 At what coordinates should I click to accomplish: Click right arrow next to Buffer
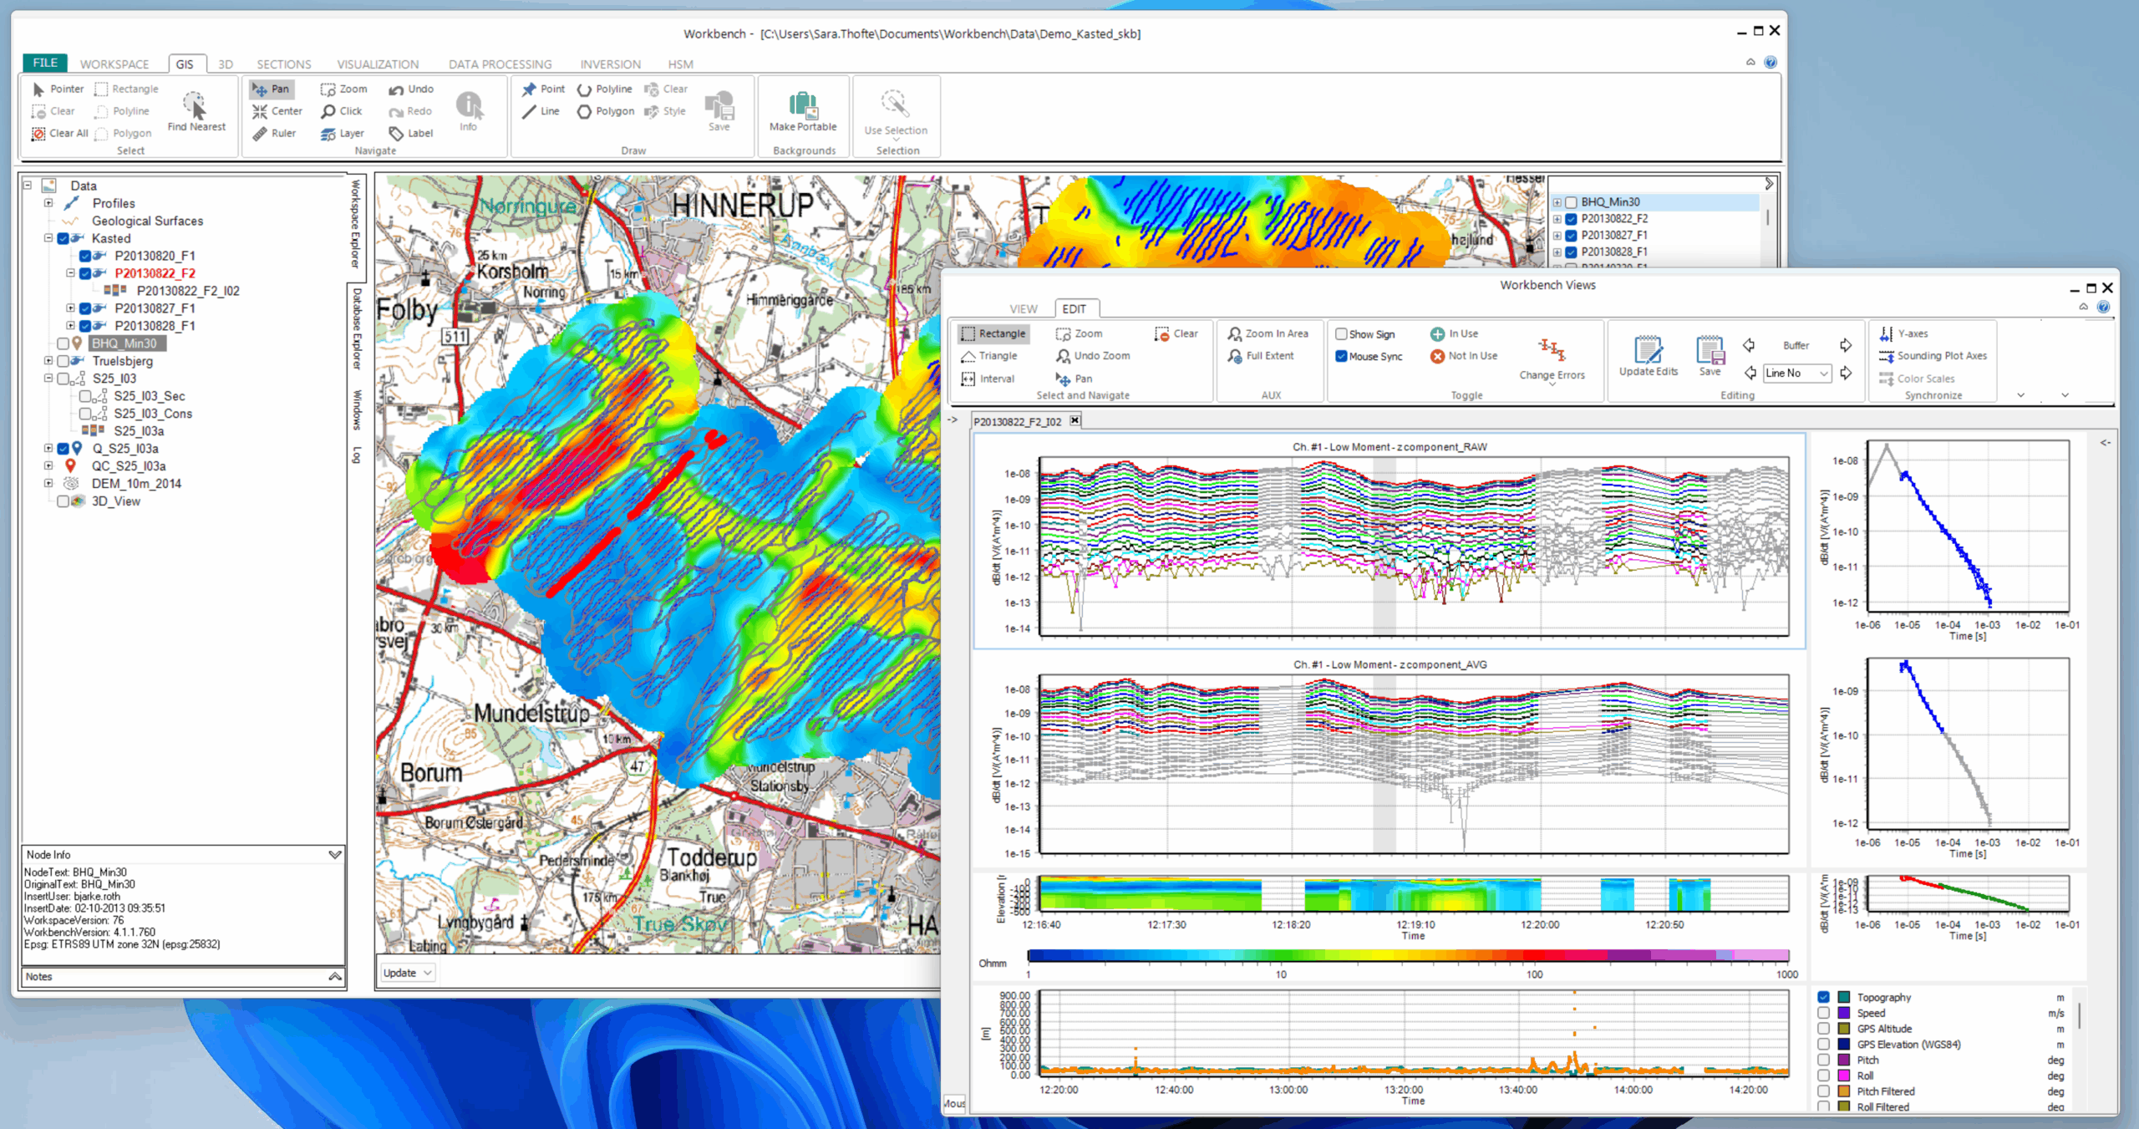[x=1846, y=345]
